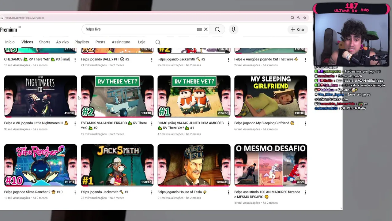Open options menu for Cut That Wire video
The image size is (392, 221).
(305, 60)
